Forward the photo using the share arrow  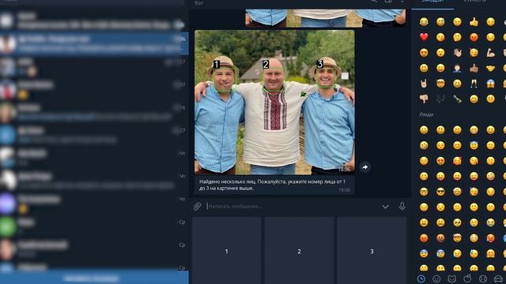tap(365, 167)
